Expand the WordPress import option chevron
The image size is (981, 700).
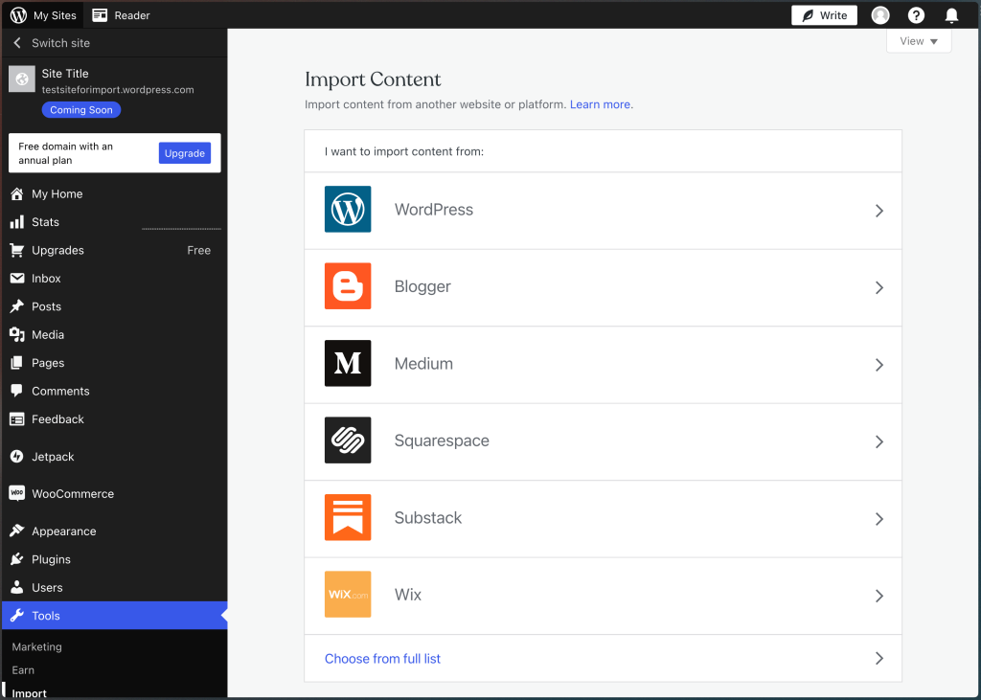click(878, 211)
